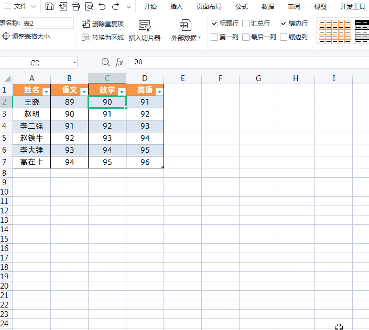This screenshot has height=330, width=369.
Task: Enable the 第一列 checkbox
Action: click(x=214, y=37)
